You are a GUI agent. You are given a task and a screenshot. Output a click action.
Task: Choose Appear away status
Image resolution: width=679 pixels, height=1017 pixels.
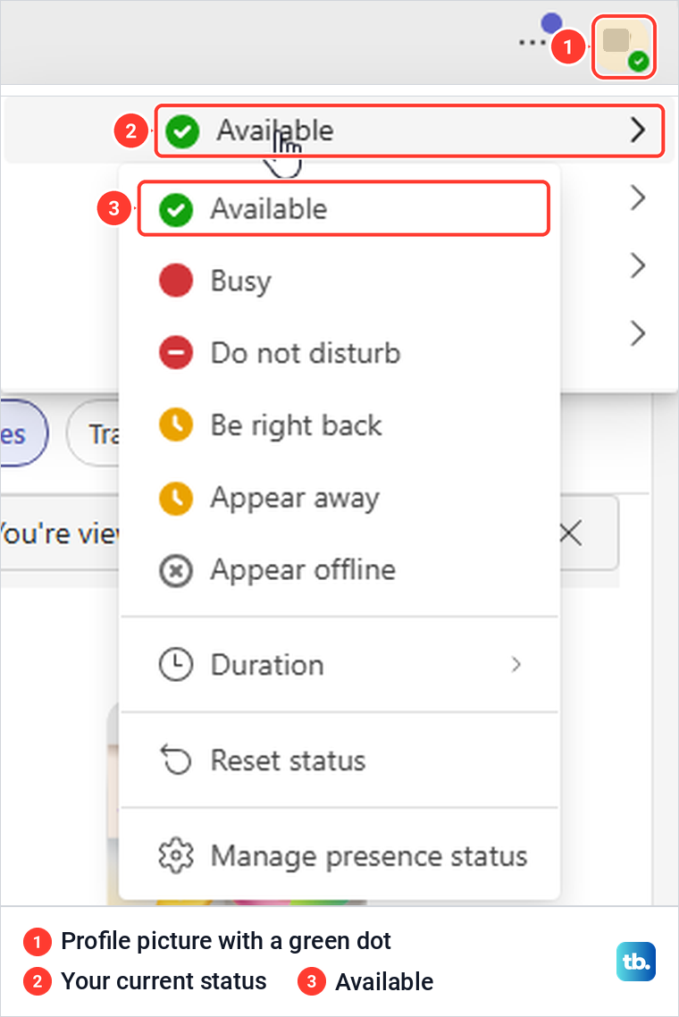[339, 498]
